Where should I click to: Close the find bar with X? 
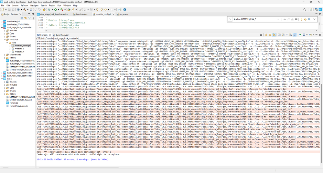314,19
